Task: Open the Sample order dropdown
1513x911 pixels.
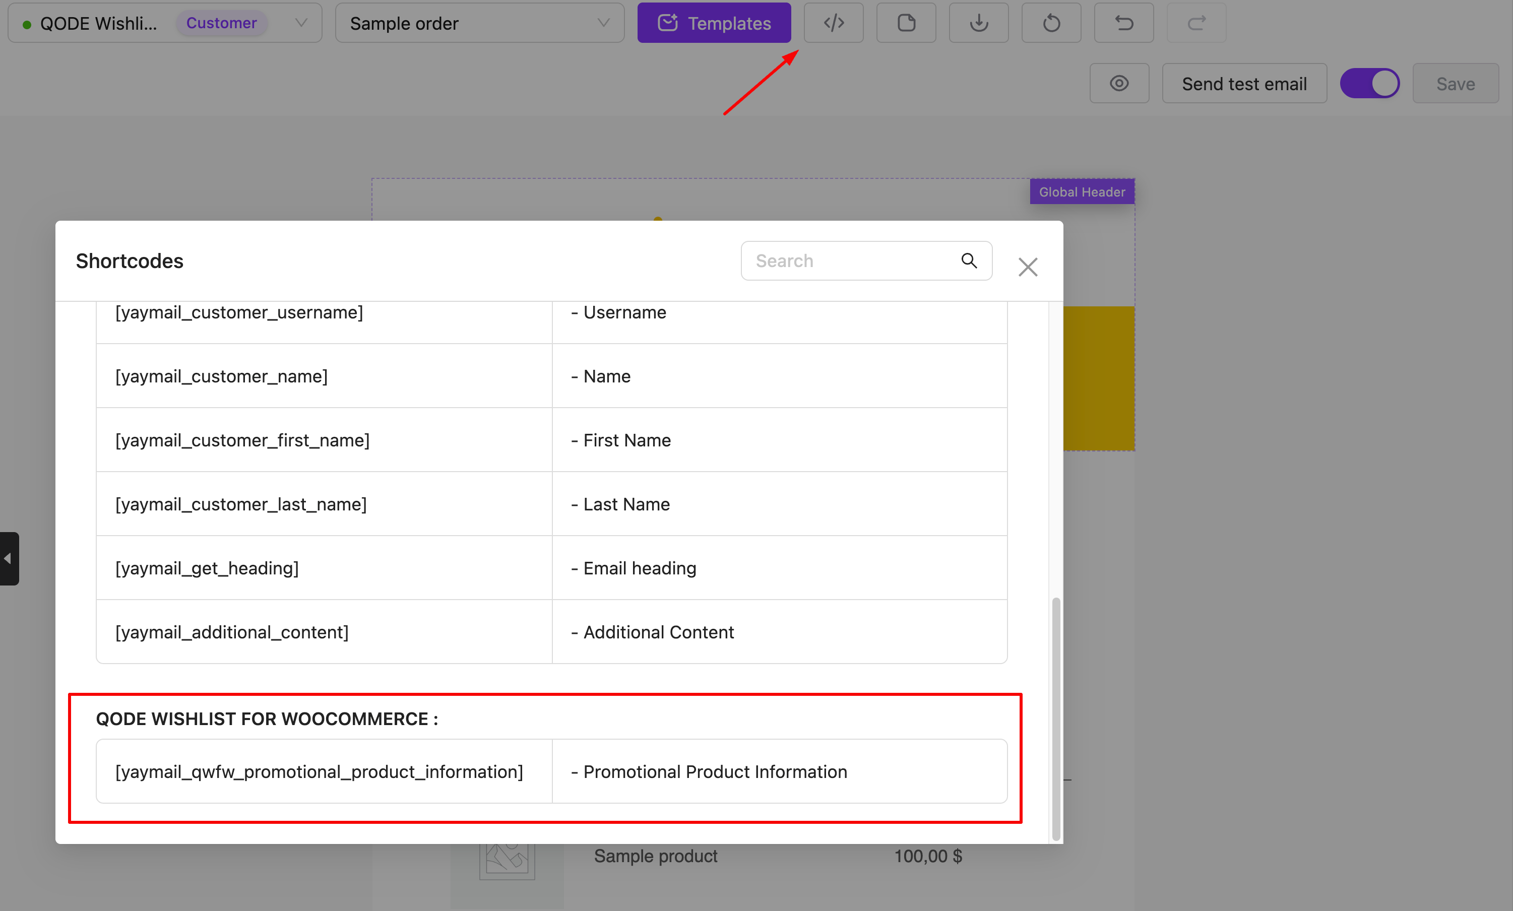Action: (479, 23)
